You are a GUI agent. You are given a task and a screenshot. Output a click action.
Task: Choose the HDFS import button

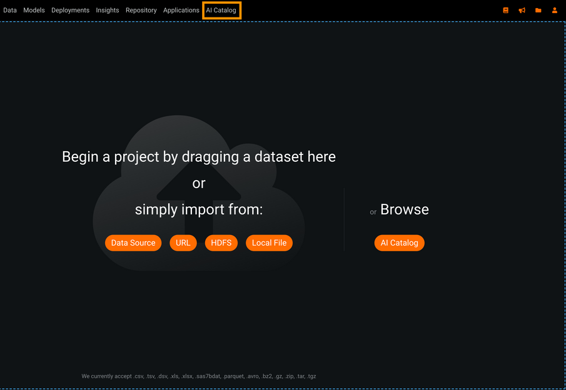(x=221, y=243)
